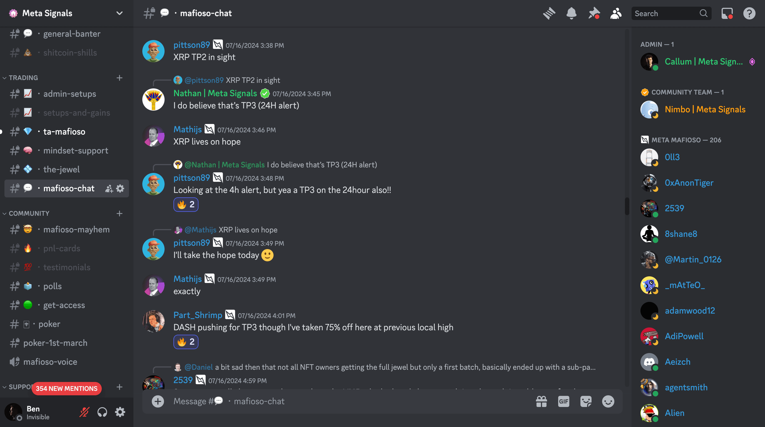
Task: Open threads for mafioso-chat
Action: (549, 13)
